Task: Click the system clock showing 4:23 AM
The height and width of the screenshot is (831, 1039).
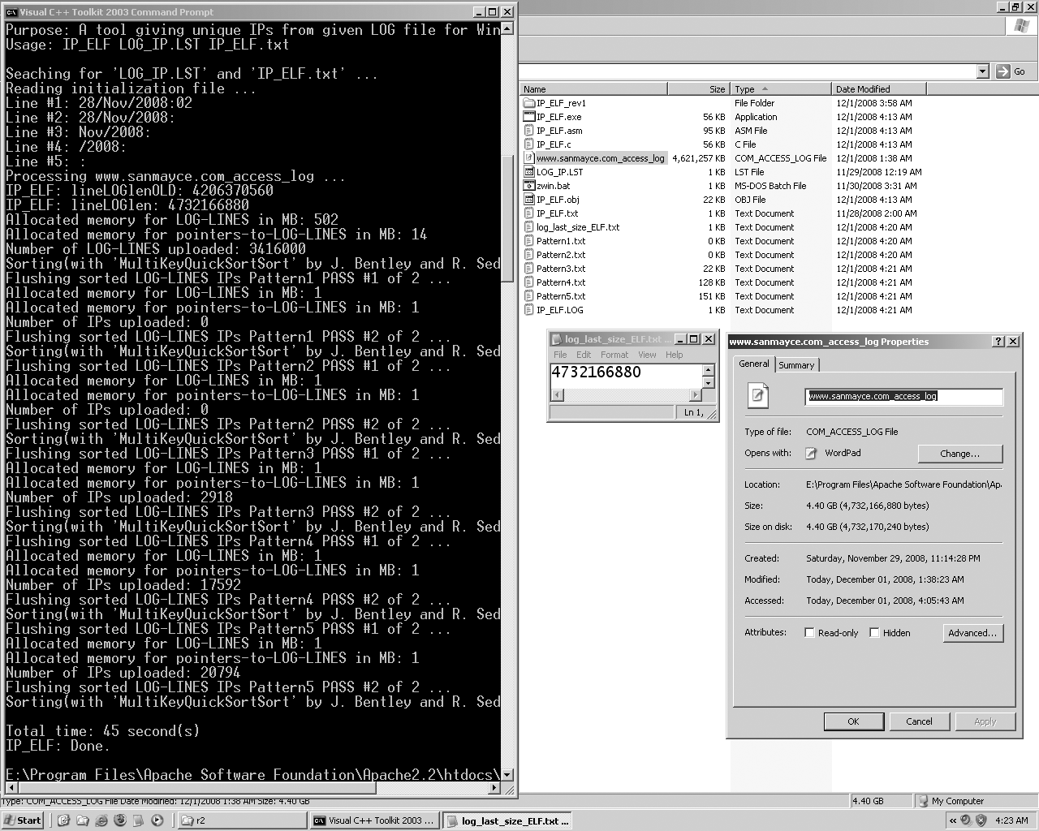Action: click(1011, 820)
